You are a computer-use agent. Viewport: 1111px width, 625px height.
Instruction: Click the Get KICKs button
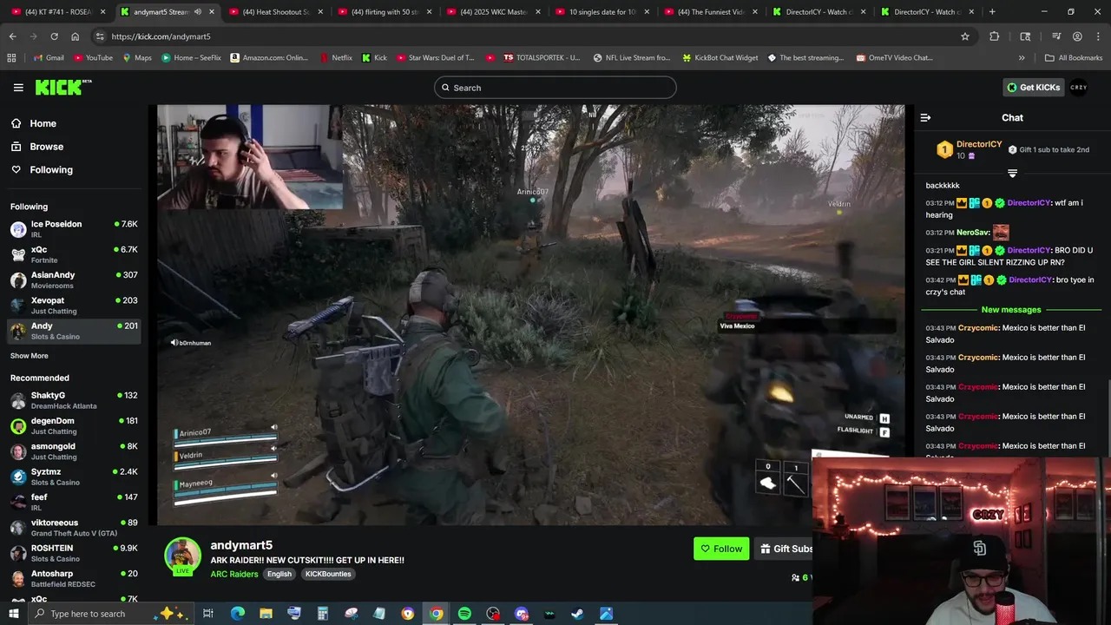point(1033,87)
